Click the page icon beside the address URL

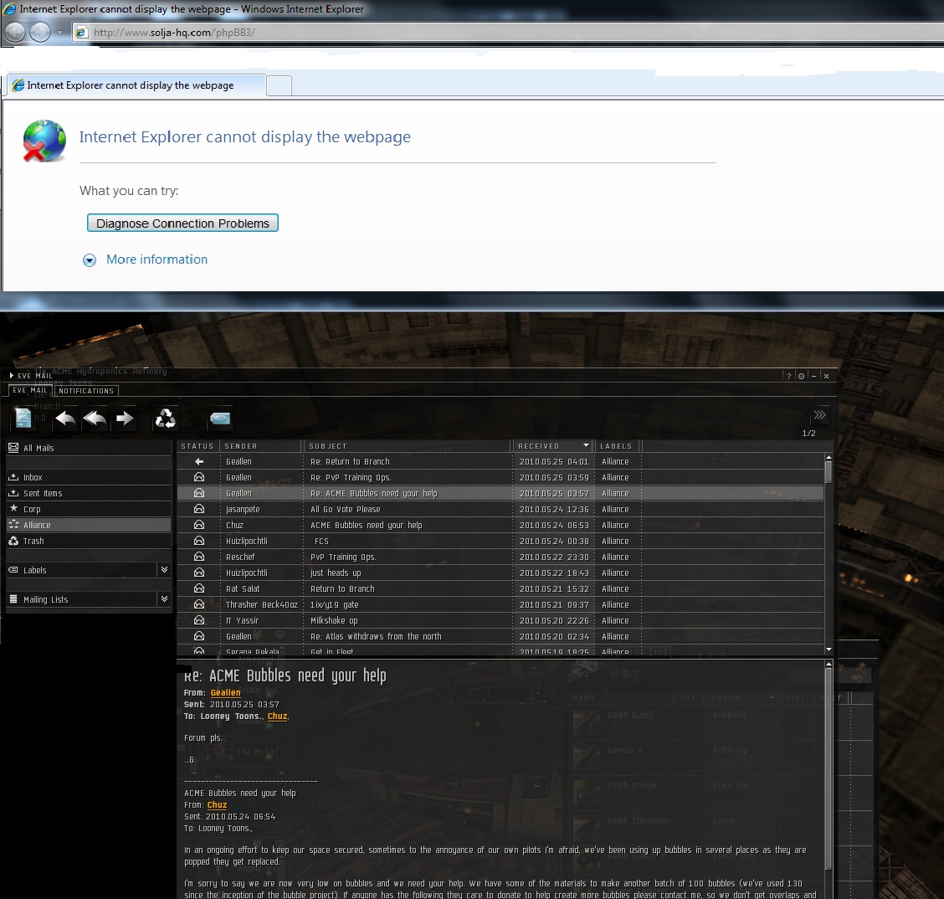click(x=80, y=33)
